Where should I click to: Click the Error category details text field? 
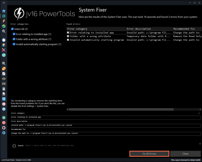106,117
